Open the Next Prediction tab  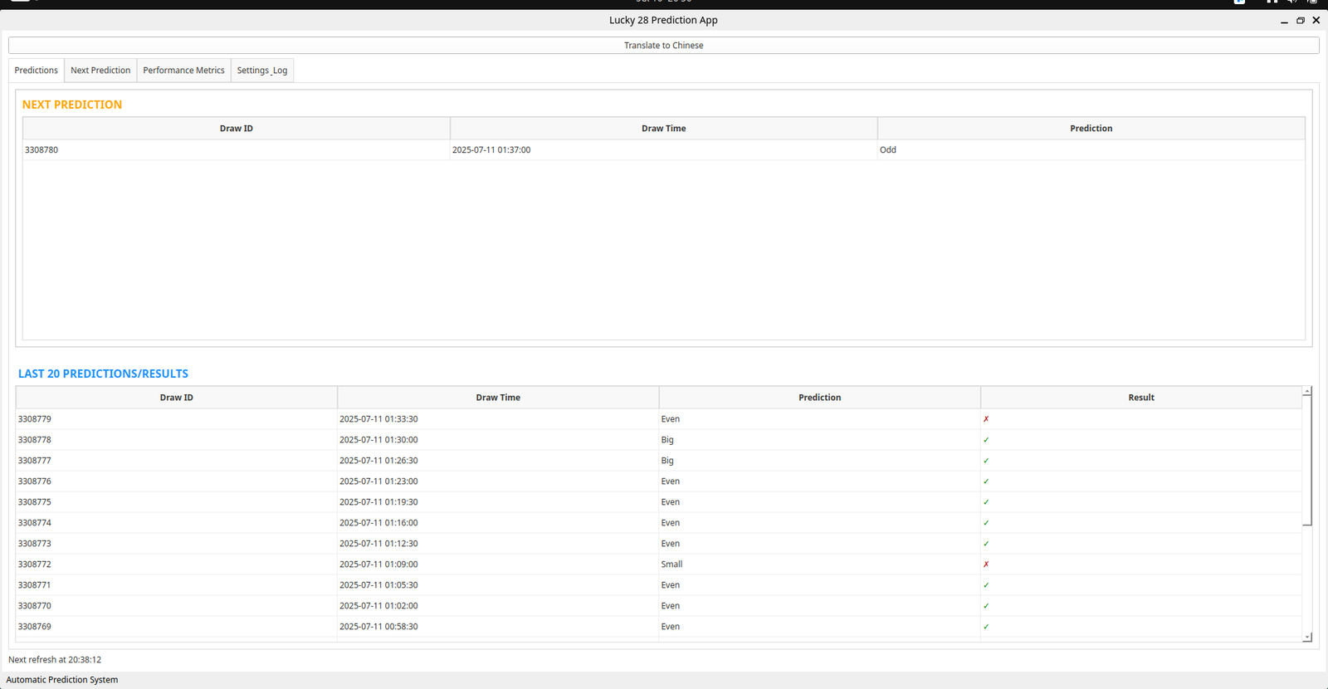point(100,71)
